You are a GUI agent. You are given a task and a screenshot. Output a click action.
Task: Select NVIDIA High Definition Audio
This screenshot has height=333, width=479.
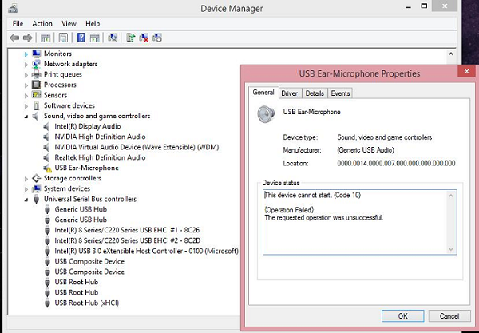pos(100,137)
